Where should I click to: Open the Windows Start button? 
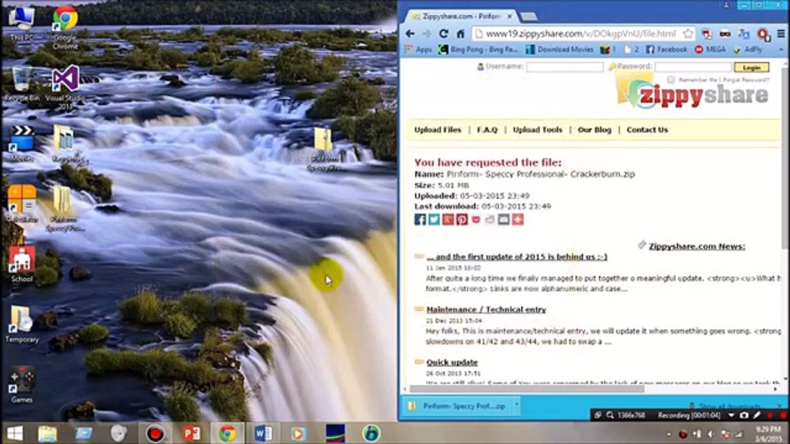click(x=15, y=434)
